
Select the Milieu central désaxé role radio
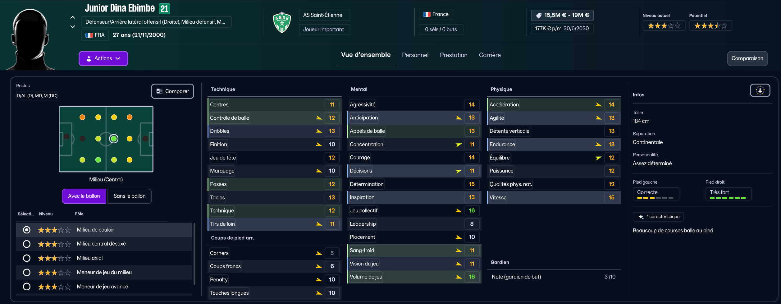click(27, 244)
